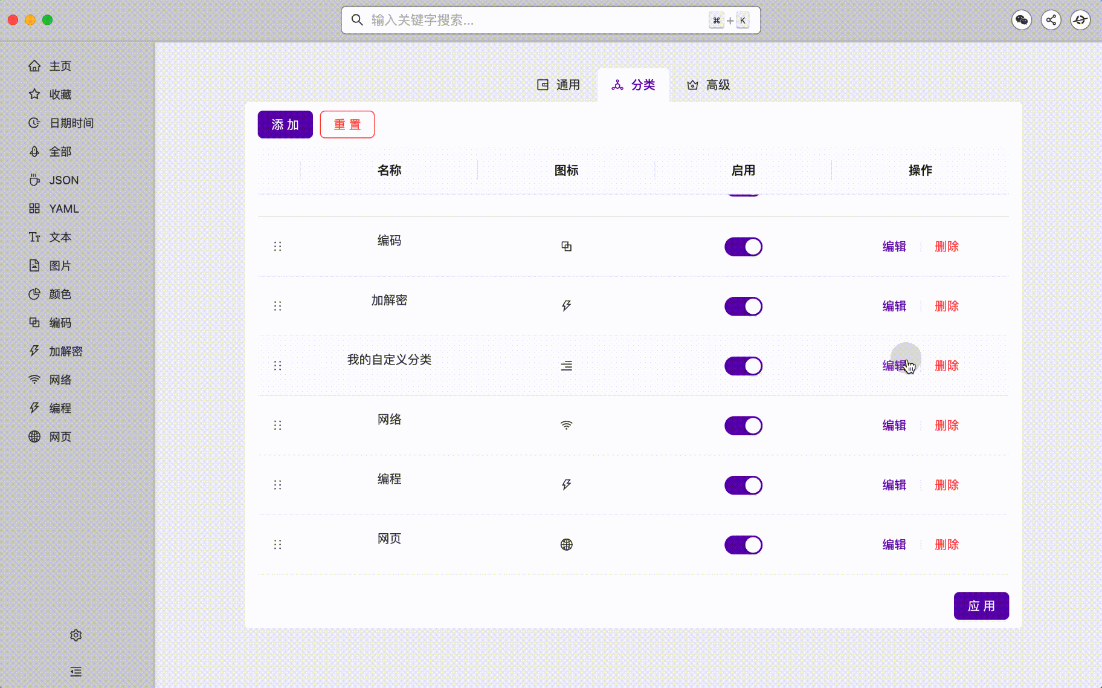1102x688 pixels.
Task: Edit the 加解密 category
Action: 894,307
